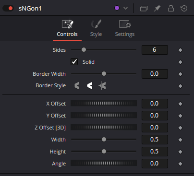
Task: Click the Border Width slider handle
Action: (104, 74)
